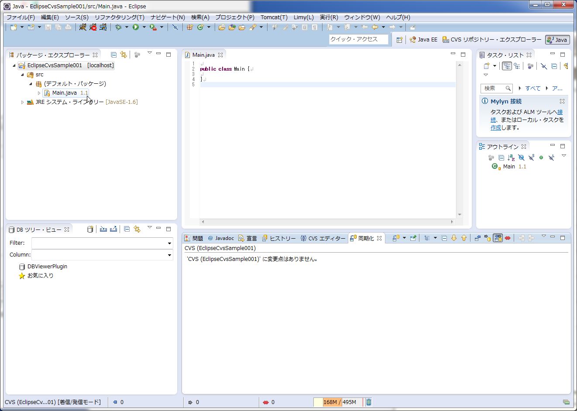Open the リファクタリング(T) menu

tap(119, 17)
